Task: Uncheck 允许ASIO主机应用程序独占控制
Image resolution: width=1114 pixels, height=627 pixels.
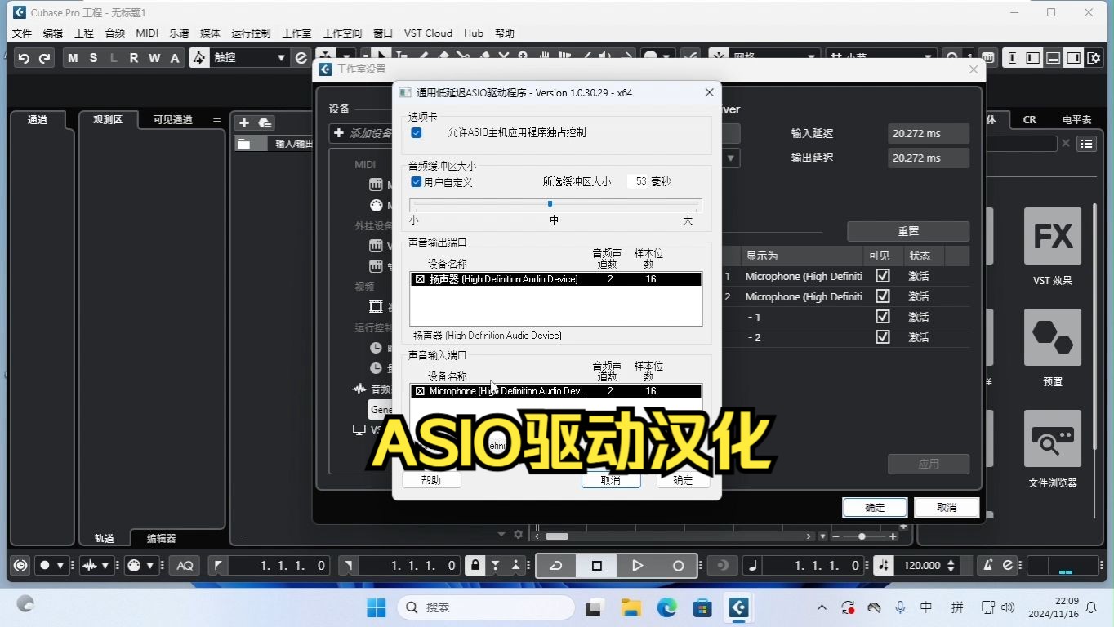Action: [x=417, y=132]
